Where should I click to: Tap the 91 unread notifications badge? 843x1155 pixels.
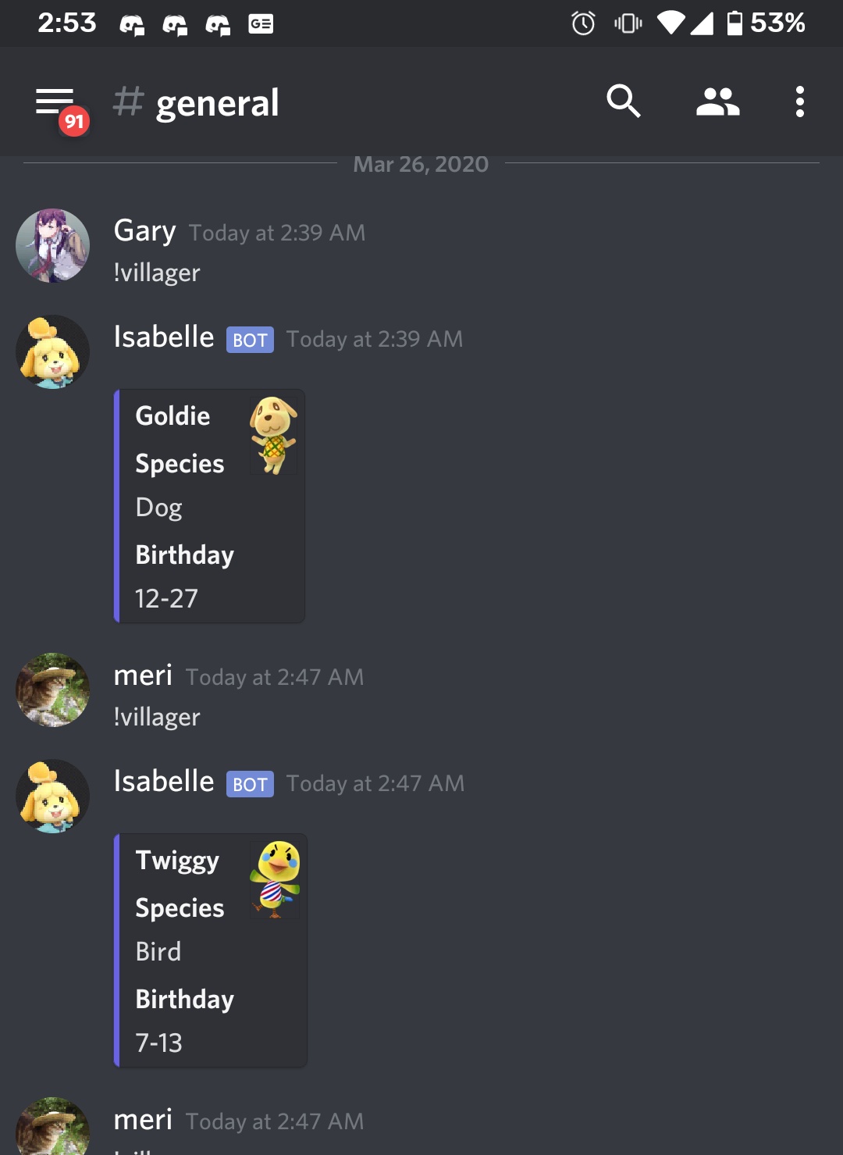pyautogui.click(x=74, y=121)
